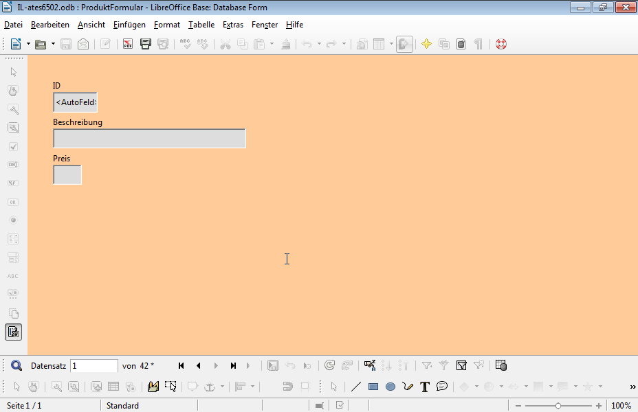Image resolution: width=638 pixels, height=412 pixels.
Task: Expand the Stars shapes dropdown arrow
Action: [600, 387]
